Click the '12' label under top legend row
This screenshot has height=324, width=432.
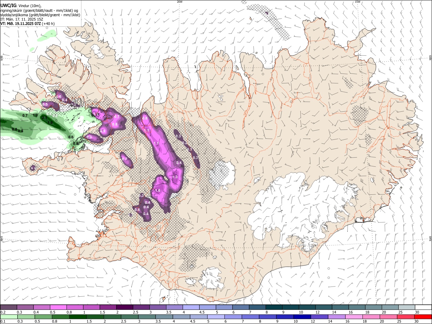pyautogui.click(x=317, y=312)
